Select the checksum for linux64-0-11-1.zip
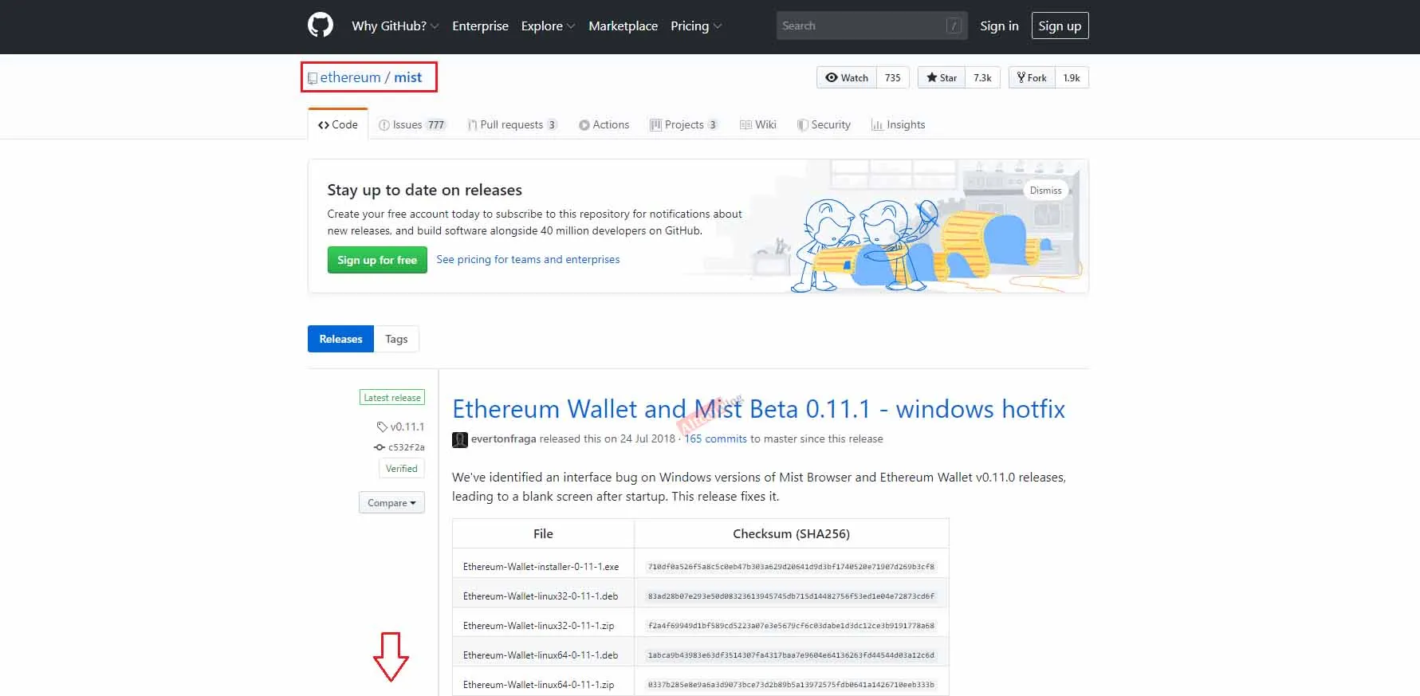 coord(791,684)
